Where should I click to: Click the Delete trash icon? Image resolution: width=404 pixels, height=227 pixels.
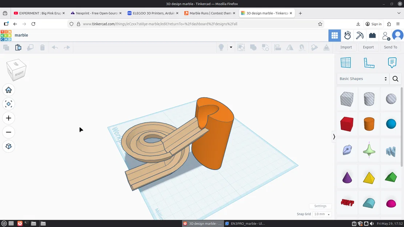43,47
